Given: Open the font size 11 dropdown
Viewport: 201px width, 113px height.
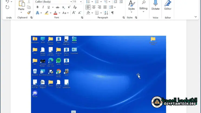Looking at the screenshot, I should [81, 2].
